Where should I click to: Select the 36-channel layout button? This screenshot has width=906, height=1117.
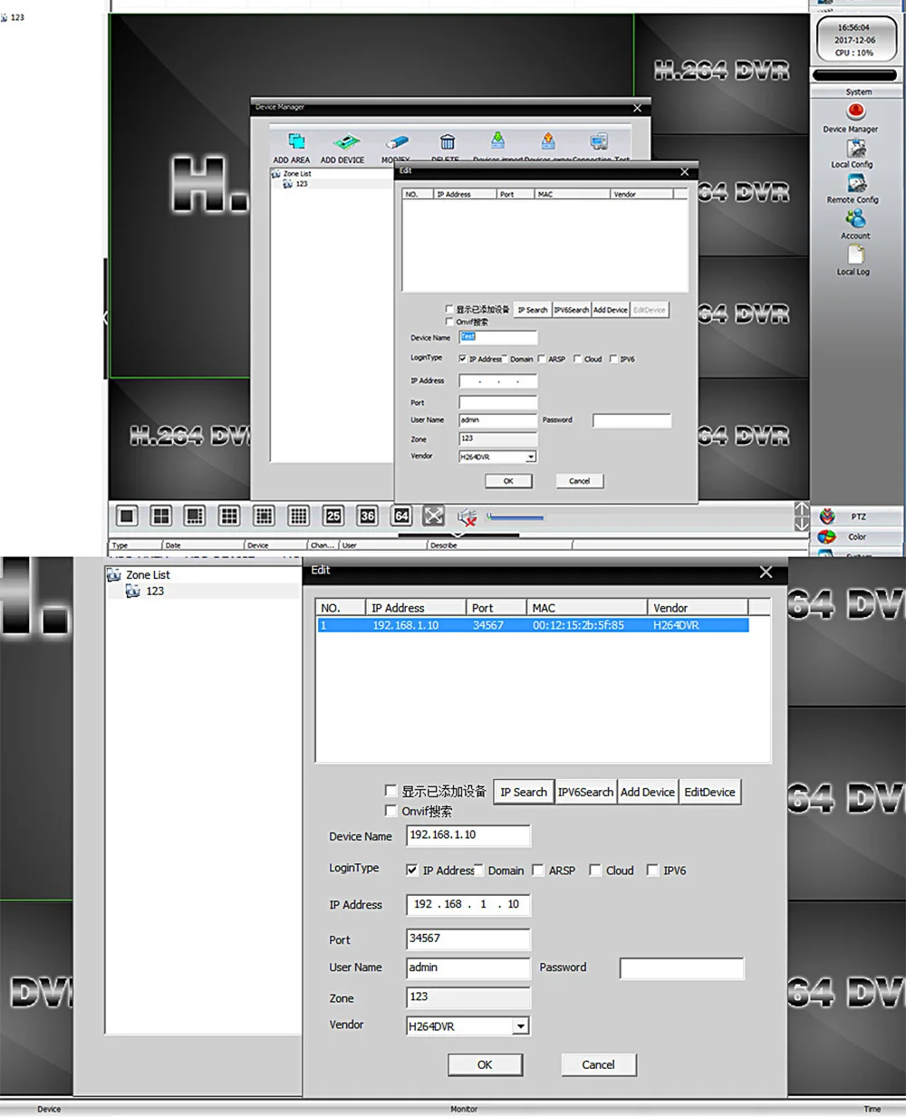pyautogui.click(x=368, y=516)
